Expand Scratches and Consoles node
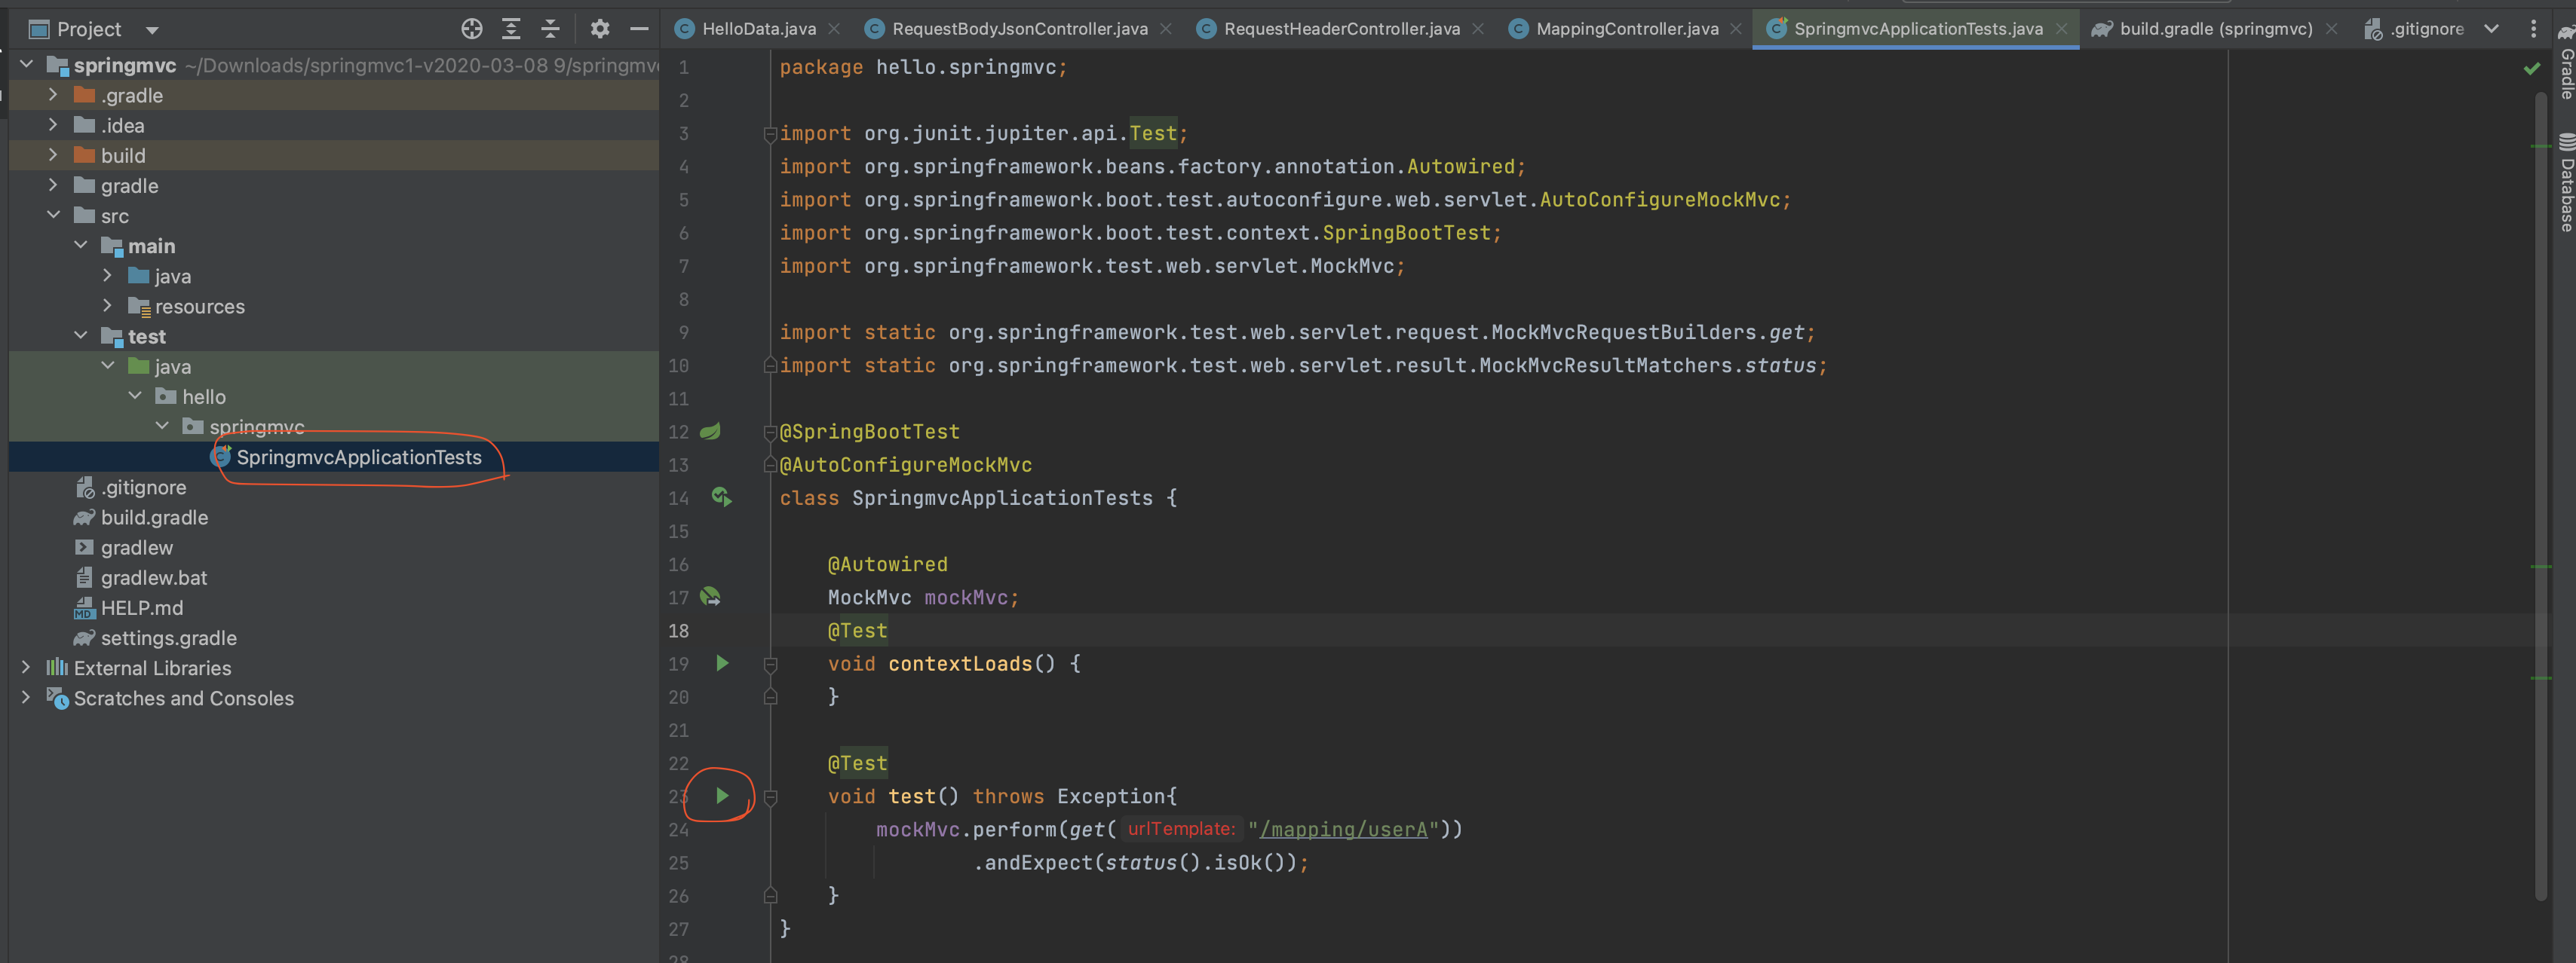Screen dimensions: 2576x963 click(27, 697)
